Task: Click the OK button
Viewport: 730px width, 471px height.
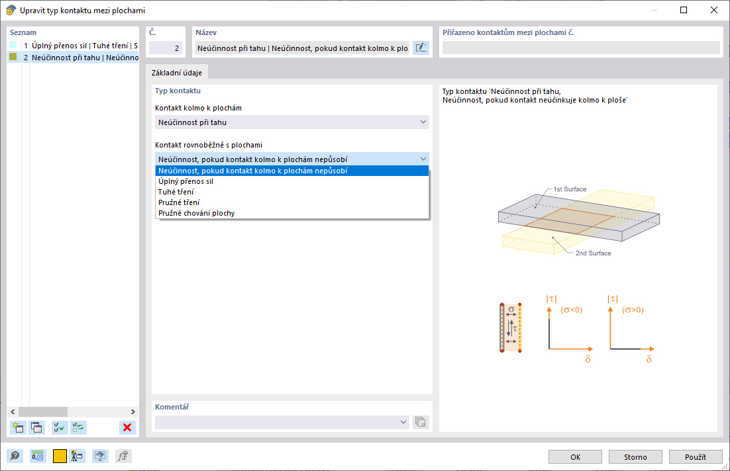Action: click(575, 457)
